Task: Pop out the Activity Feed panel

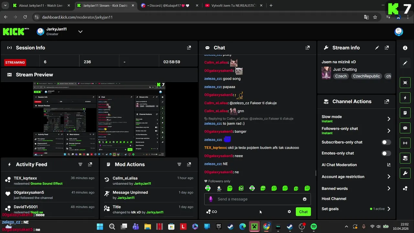Action: coord(90,164)
